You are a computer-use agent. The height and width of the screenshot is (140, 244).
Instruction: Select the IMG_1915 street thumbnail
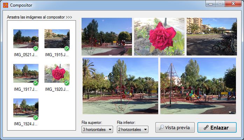[x=57, y=39]
